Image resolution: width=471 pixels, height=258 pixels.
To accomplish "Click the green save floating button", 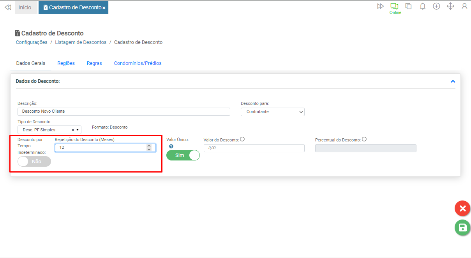I will pyautogui.click(x=462, y=228).
